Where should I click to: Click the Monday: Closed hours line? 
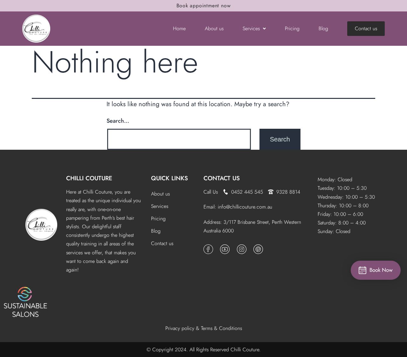pyautogui.click(x=335, y=180)
